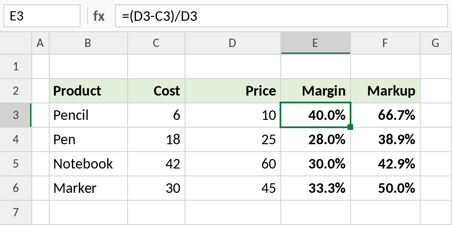This screenshot has height=225, width=452.
Task: Click the formula bar with =(D3-C3)/D3
Action: pos(282,16)
